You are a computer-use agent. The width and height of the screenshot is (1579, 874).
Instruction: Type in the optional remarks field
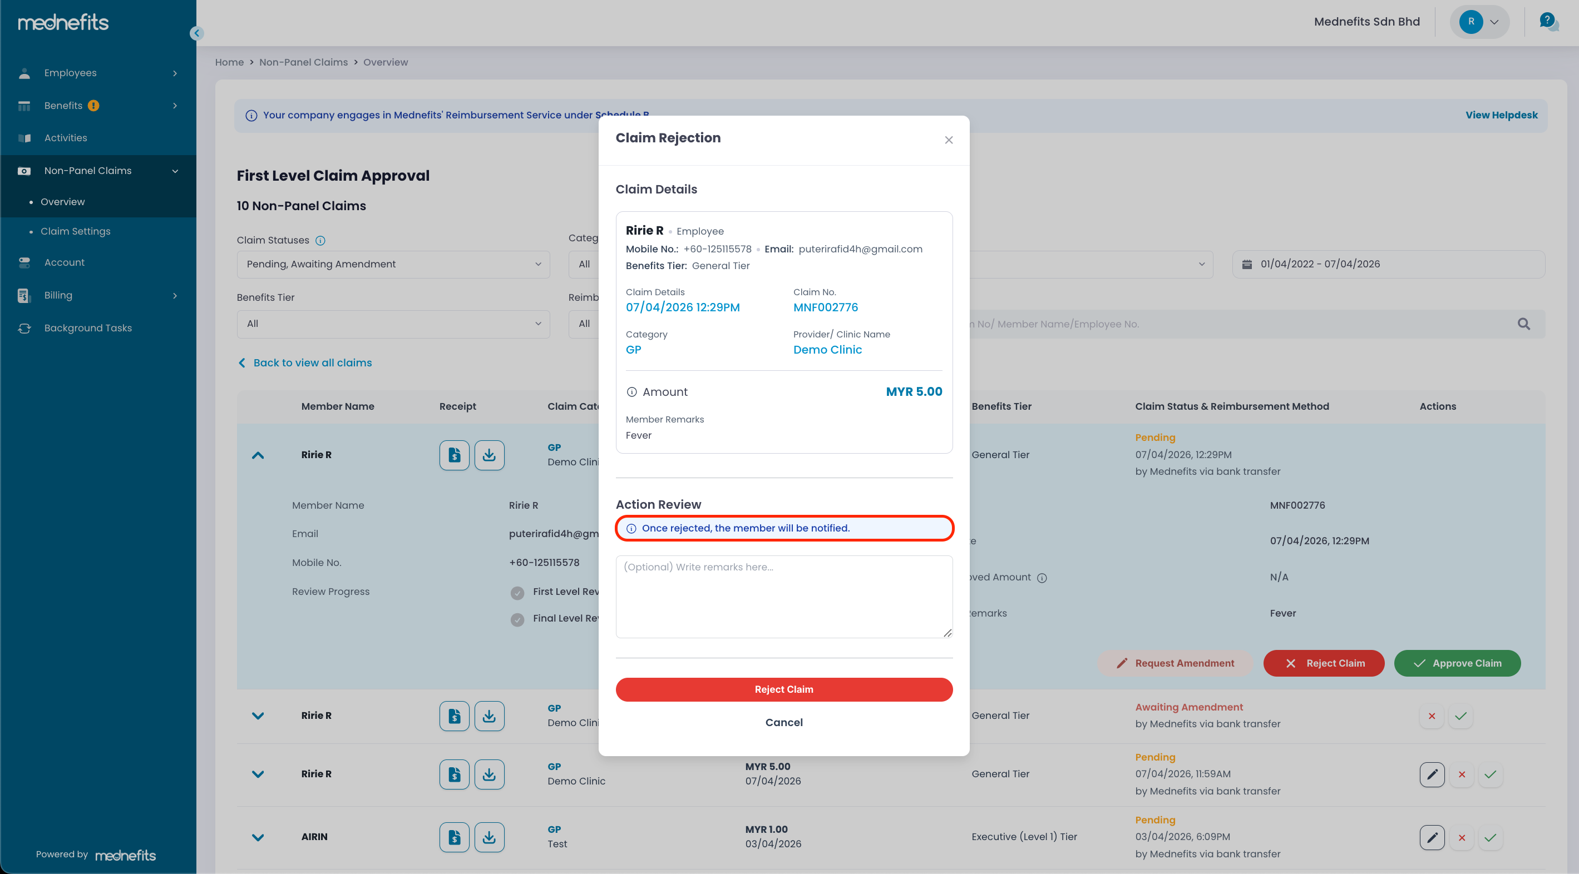point(783,596)
